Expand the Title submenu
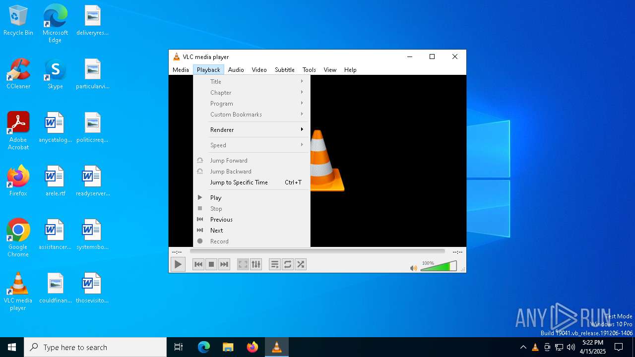The height and width of the screenshot is (357, 635). pos(252,82)
